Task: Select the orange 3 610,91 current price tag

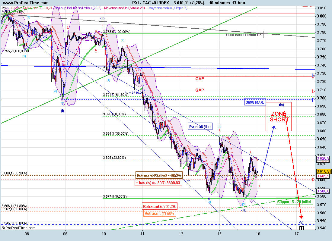Action: tap(324, 171)
